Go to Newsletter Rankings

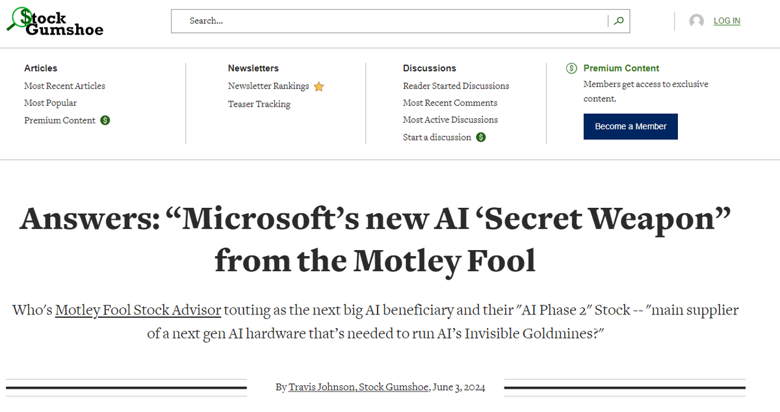click(x=268, y=86)
